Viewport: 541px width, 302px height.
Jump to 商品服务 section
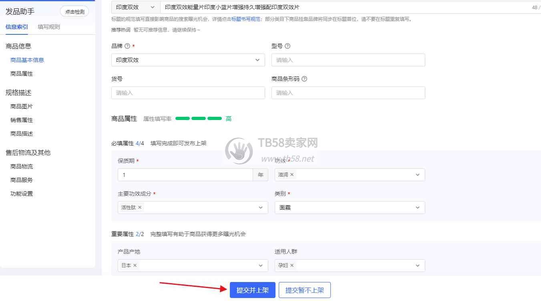tap(22, 180)
